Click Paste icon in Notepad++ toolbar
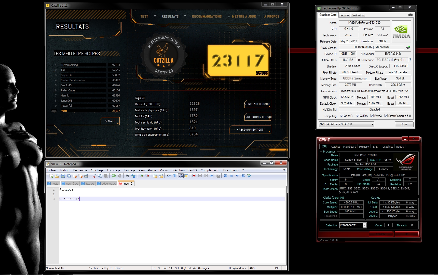This screenshot has height=275, width=438. [106, 176]
